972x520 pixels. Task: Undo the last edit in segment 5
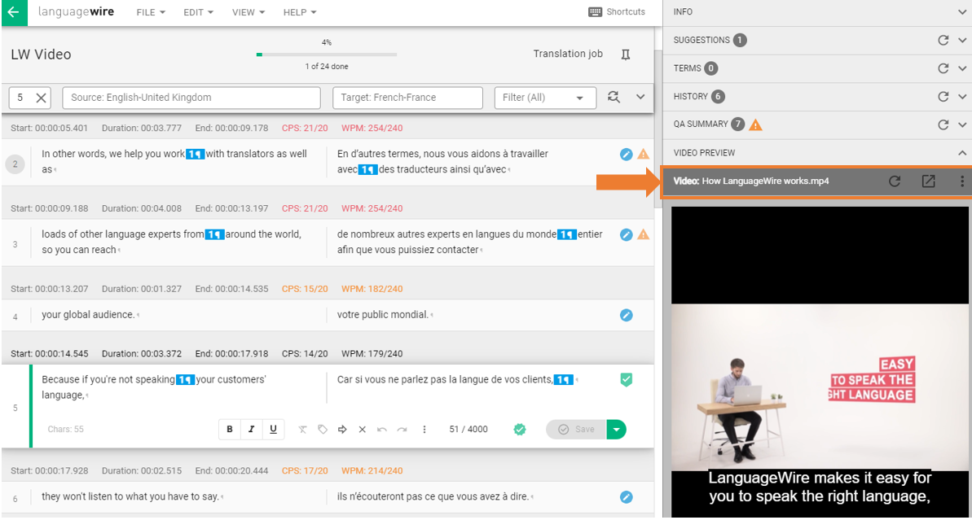381,429
